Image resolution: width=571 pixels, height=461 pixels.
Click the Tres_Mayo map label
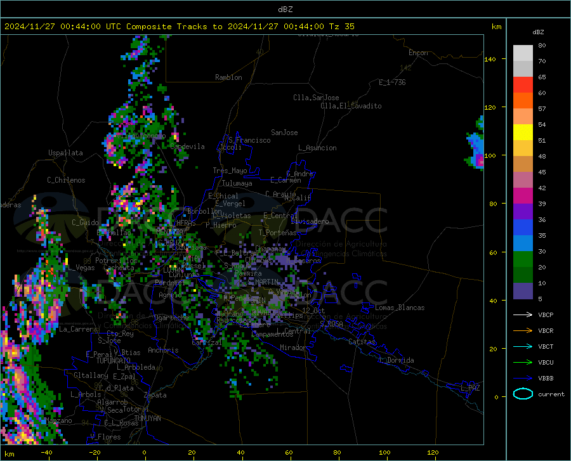[230, 171]
